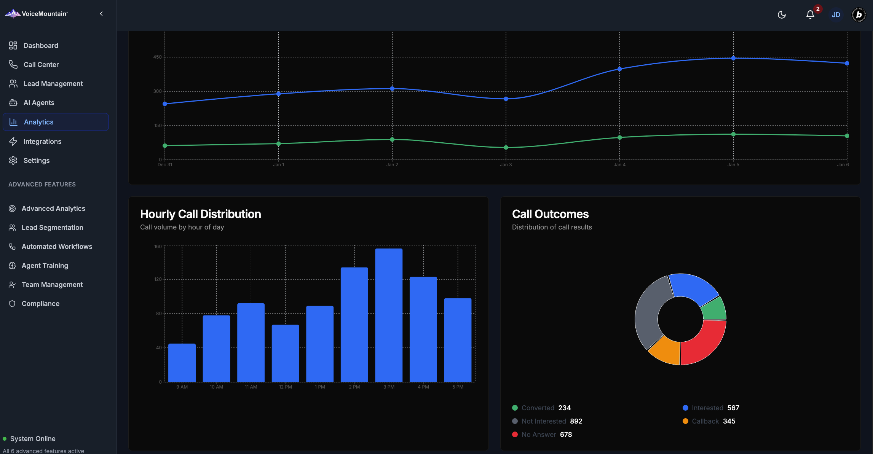Open AI Agents robot icon

(13, 103)
